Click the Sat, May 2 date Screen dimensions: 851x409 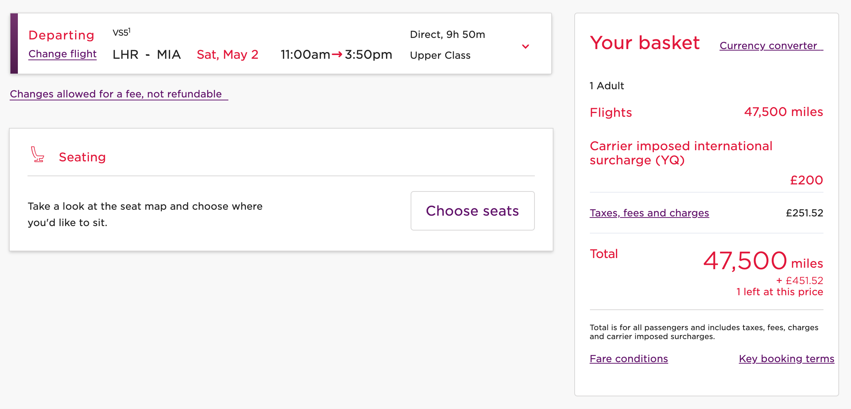point(227,55)
